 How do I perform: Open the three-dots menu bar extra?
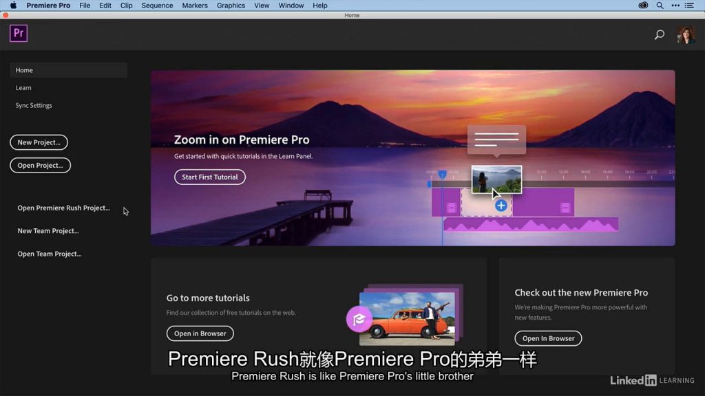675,5
